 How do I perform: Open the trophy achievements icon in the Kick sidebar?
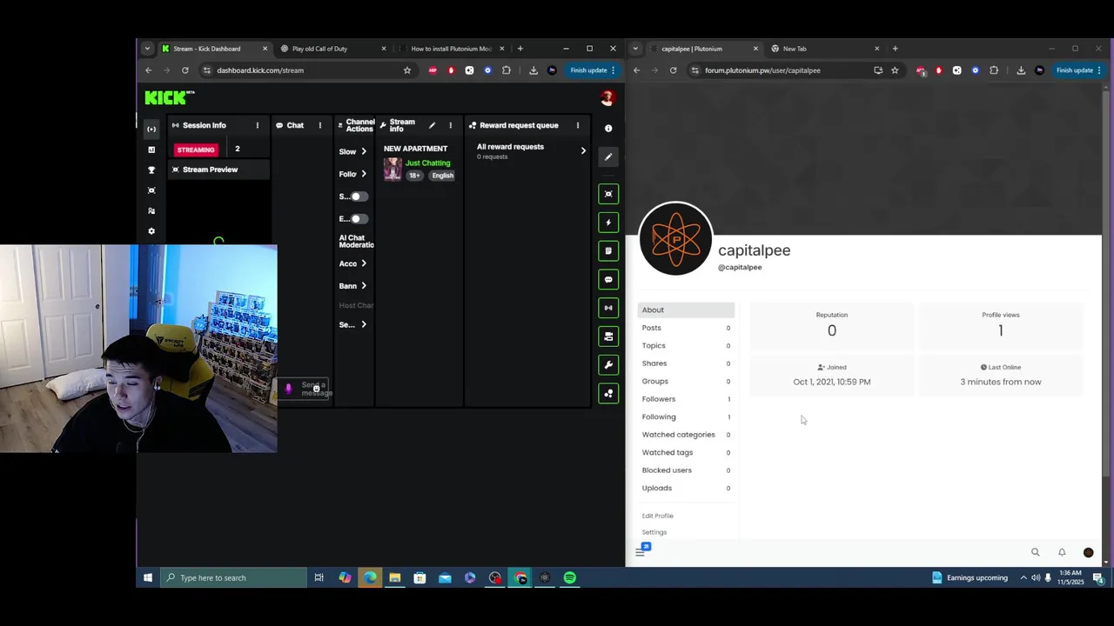[x=151, y=170]
